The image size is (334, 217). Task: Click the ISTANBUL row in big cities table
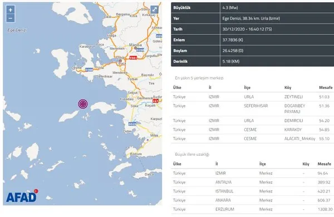click(x=252, y=191)
